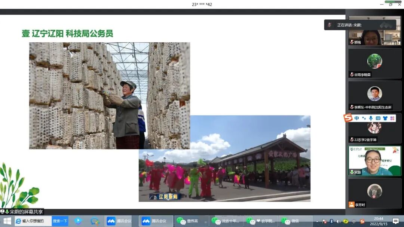404x227 pixels.
Task: Open the Sogou soft keyboard icon
Action: [378, 118]
